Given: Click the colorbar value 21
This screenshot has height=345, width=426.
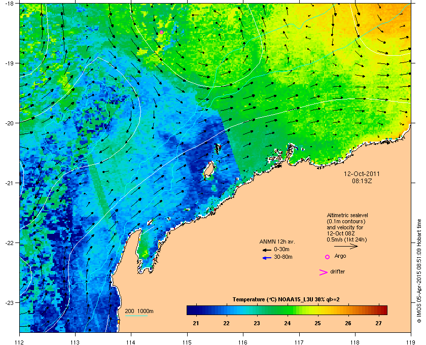Looking at the screenshot, I should (x=196, y=323).
